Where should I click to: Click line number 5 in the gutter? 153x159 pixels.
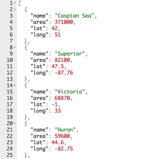[11, 28]
